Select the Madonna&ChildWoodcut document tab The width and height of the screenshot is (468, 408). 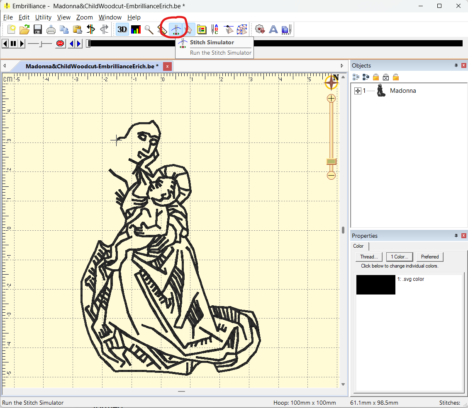(92, 66)
